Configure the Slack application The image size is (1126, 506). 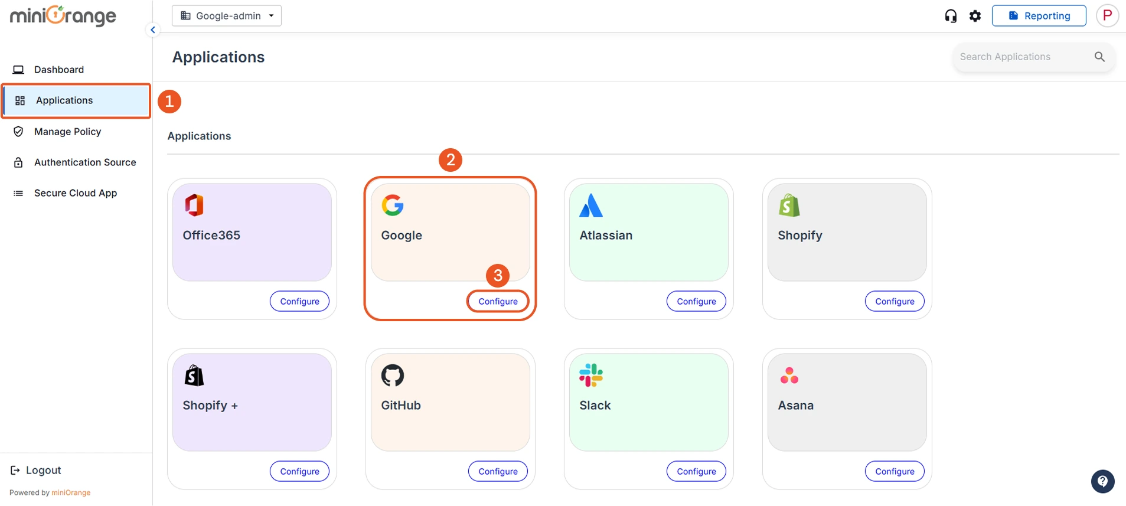tap(697, 471)
